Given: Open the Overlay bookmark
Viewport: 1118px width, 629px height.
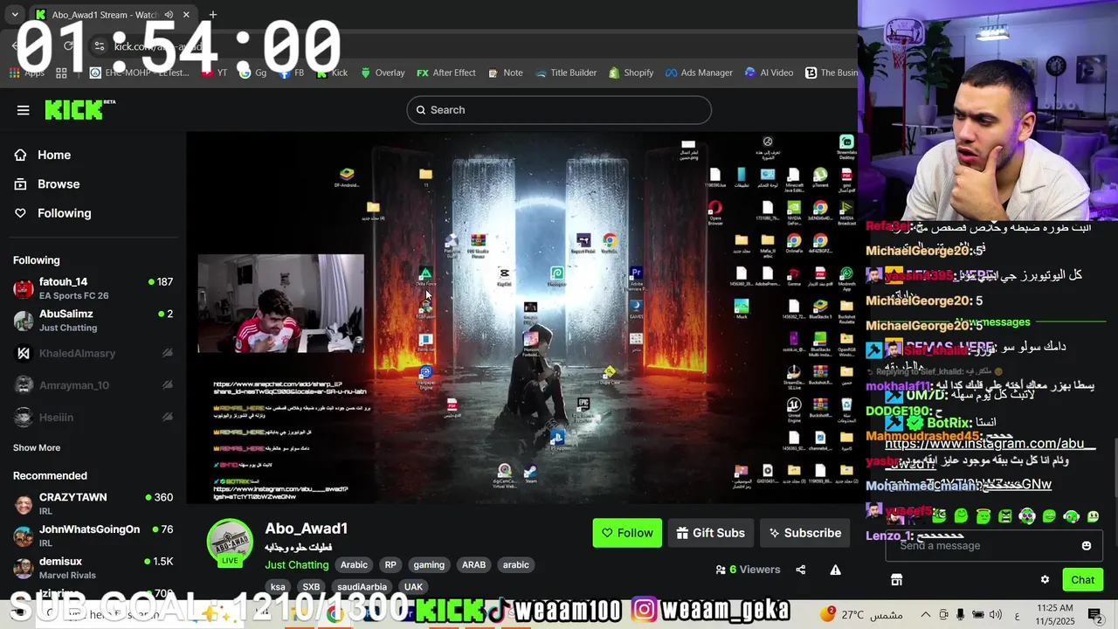Looking at the screenshot, I should click(x=383, y=73).
